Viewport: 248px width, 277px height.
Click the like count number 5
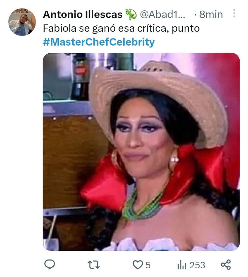tap(148, 265)
